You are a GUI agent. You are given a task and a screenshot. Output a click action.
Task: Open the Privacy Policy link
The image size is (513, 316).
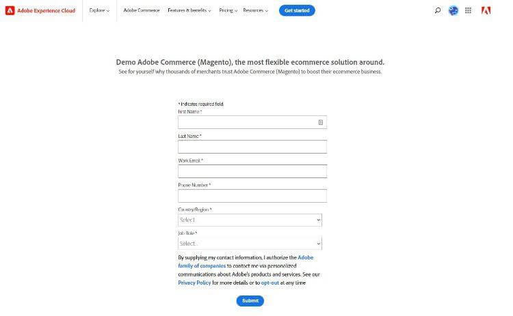coord(194,283)
